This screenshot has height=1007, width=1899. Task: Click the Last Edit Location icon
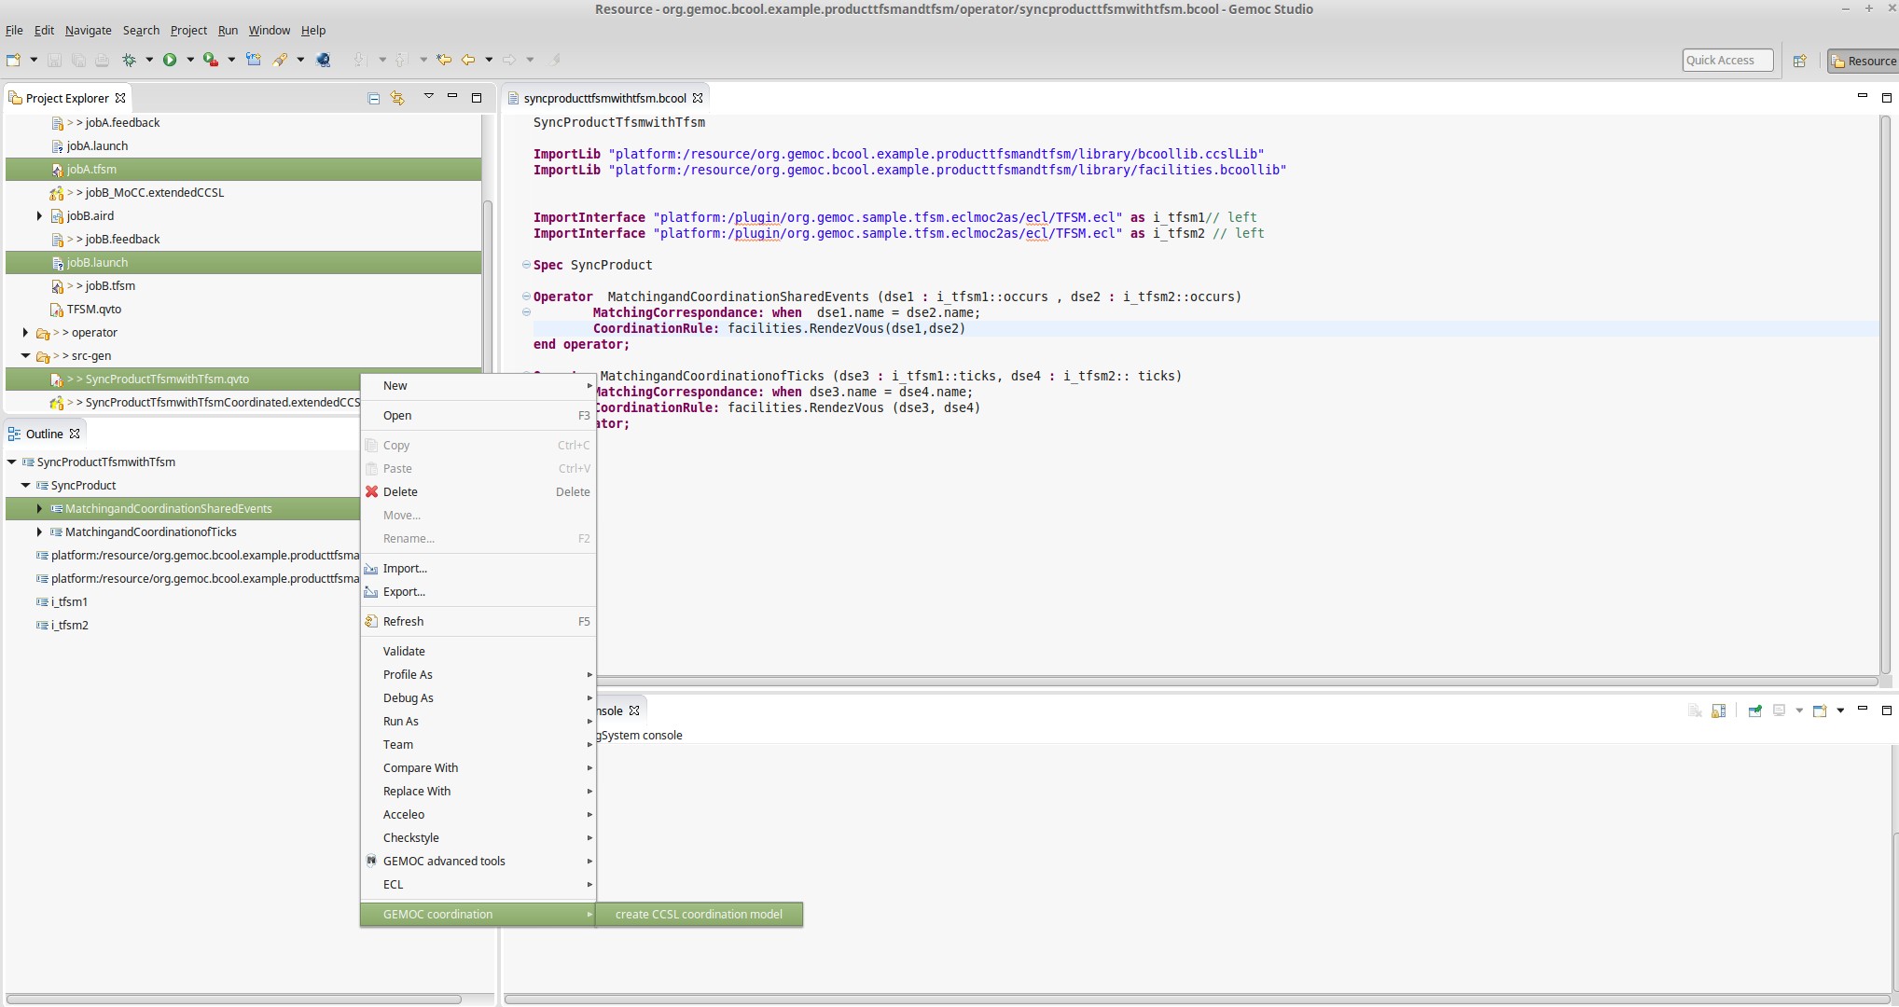pyautogui.click(x=444, y=60)
